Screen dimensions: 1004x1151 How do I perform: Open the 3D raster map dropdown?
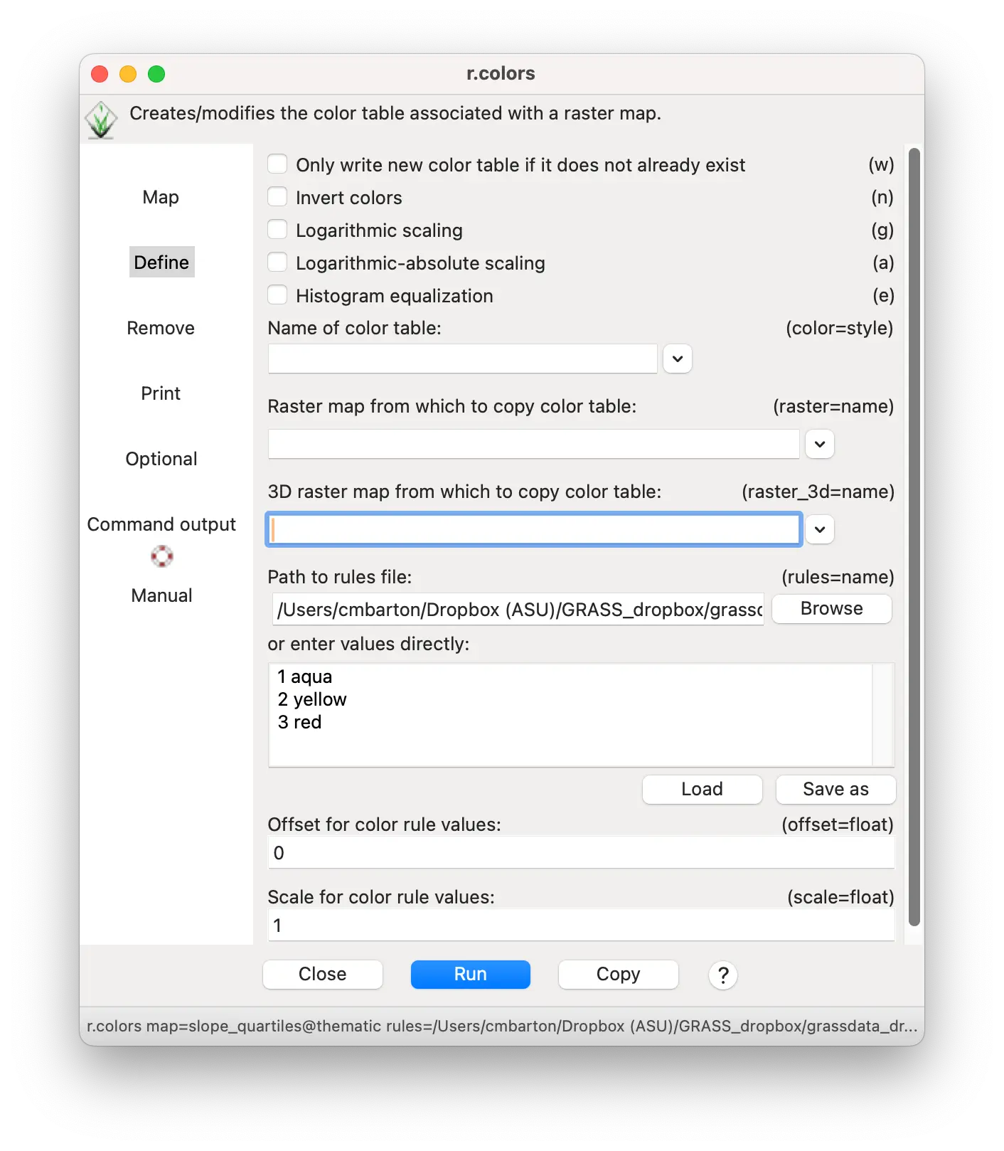coord(819,529)
